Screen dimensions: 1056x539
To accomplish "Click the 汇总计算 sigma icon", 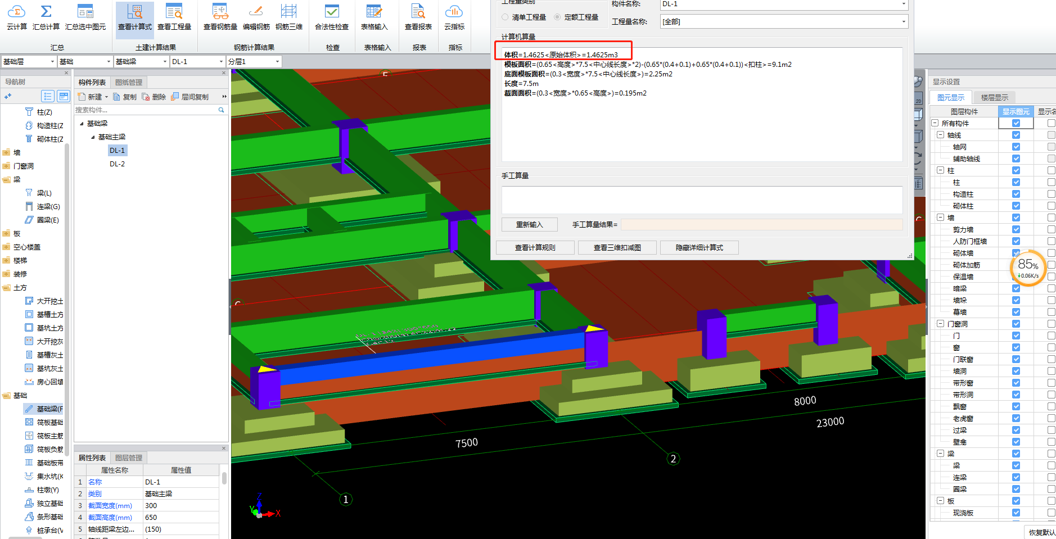I will (x=46, y=11).
